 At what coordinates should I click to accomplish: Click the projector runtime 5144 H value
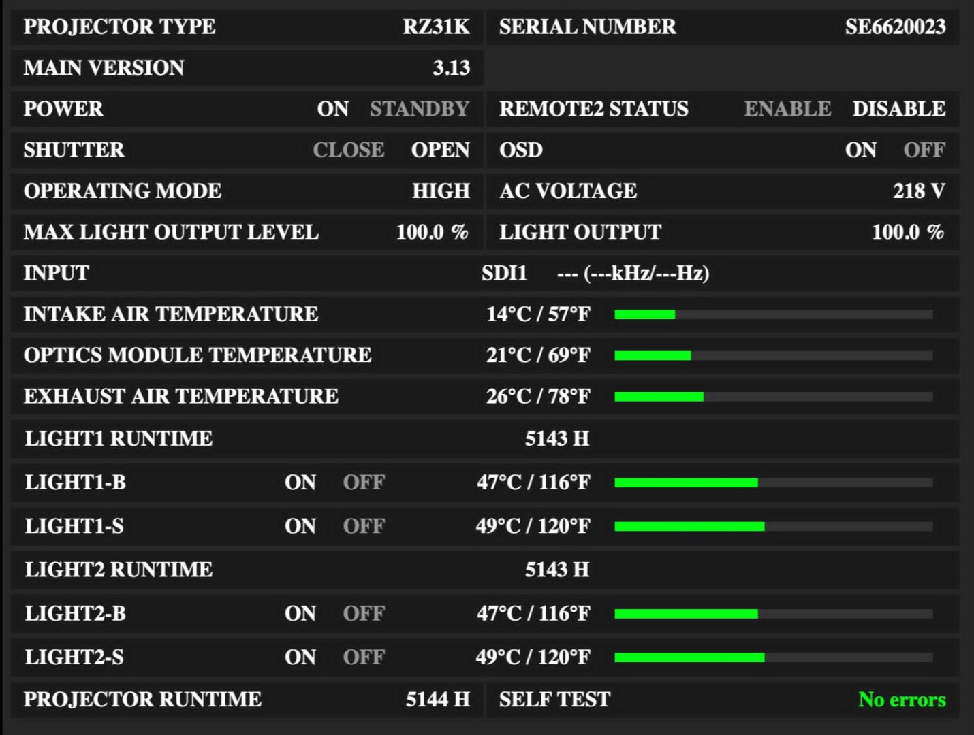(x=437, y=700)
